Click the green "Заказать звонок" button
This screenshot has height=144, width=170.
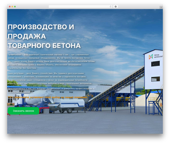[x=23, y=111]
